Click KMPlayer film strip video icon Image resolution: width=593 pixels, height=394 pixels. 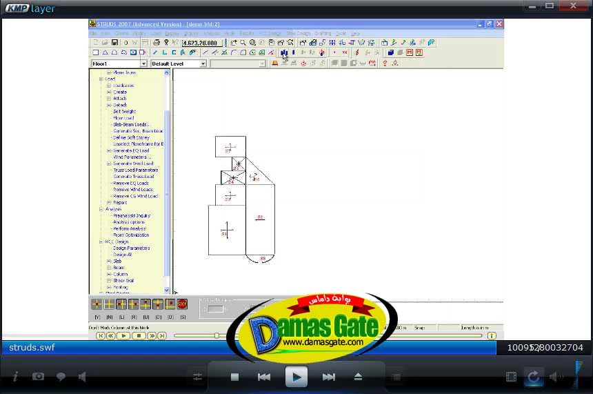tap(511, 377)
